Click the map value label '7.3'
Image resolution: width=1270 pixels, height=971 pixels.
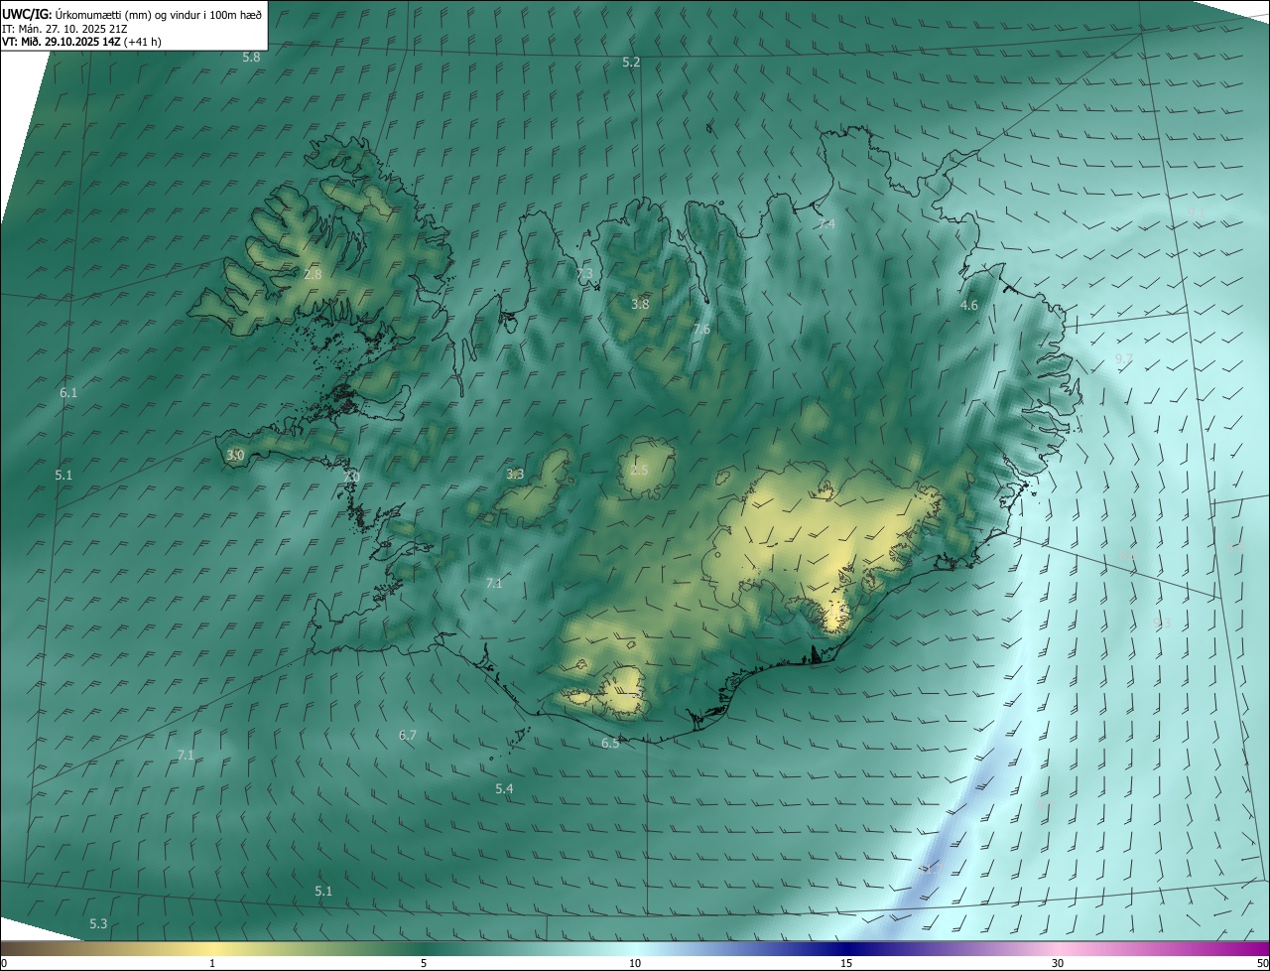tap(584, 273)
